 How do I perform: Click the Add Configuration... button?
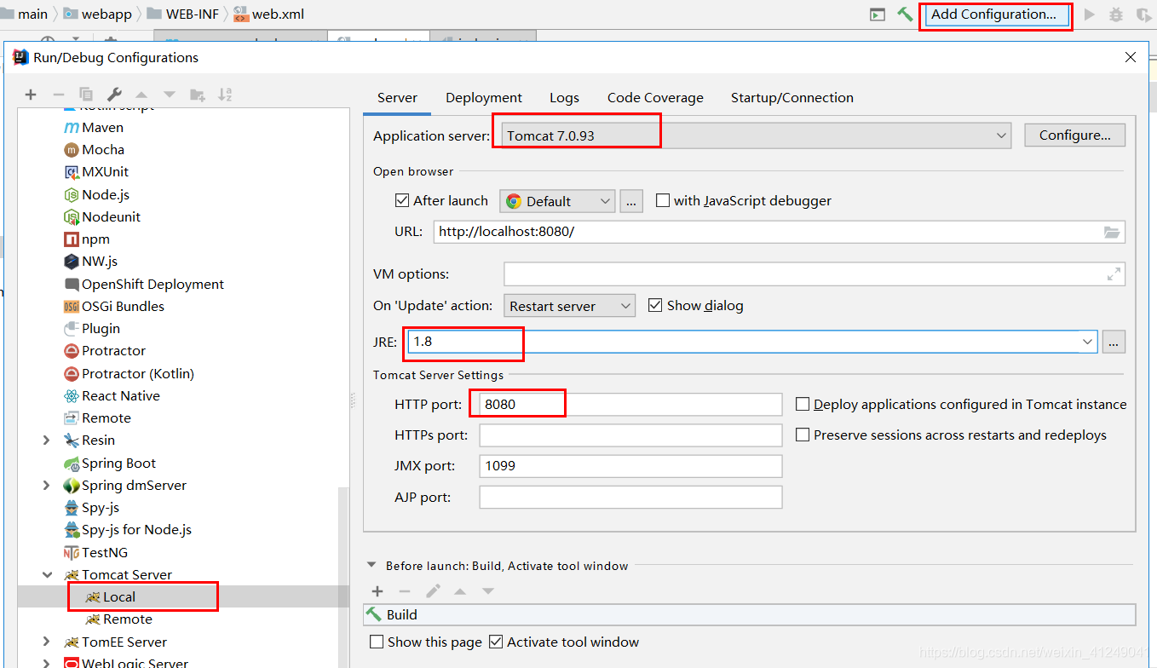coord(994,14)
